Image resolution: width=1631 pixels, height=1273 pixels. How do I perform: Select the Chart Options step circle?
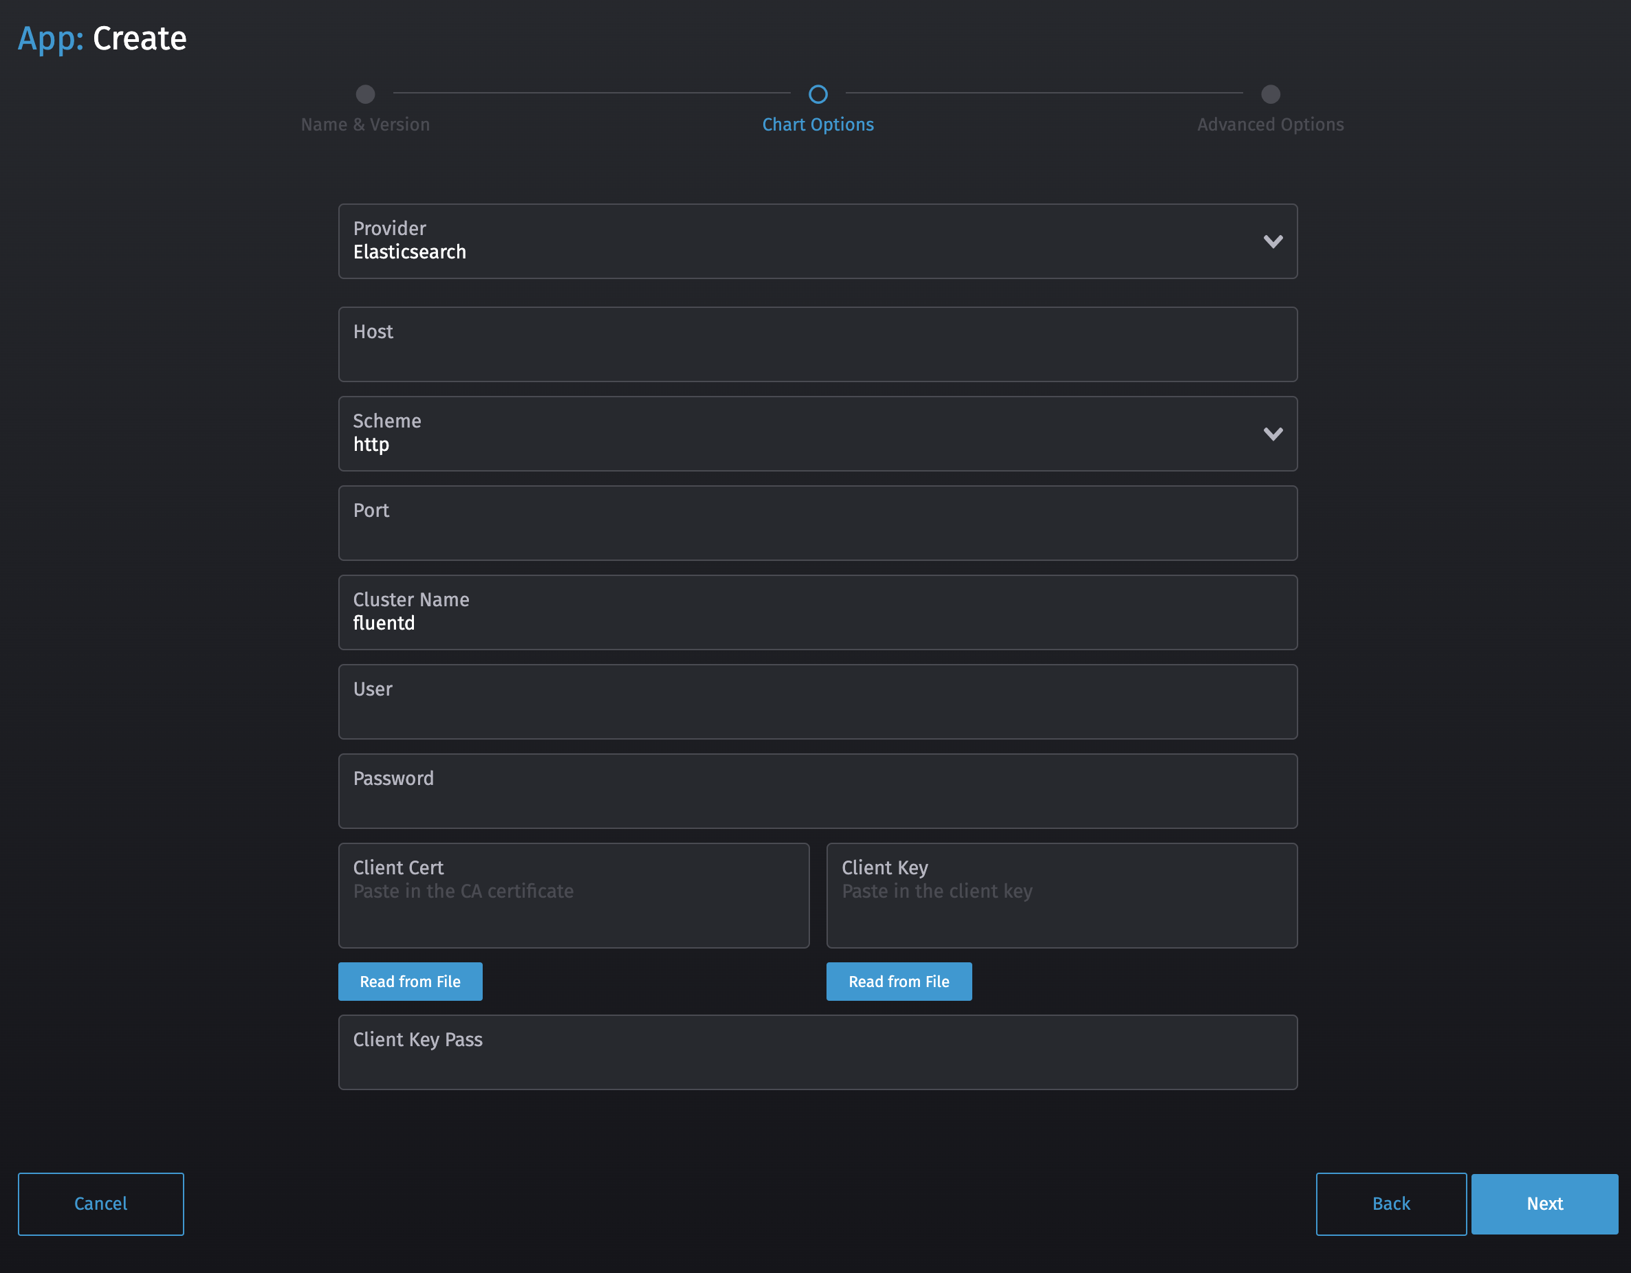(818, 94)
